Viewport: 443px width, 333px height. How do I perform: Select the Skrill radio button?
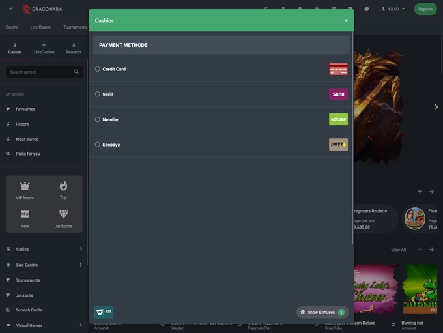click(x=98, y=94)
